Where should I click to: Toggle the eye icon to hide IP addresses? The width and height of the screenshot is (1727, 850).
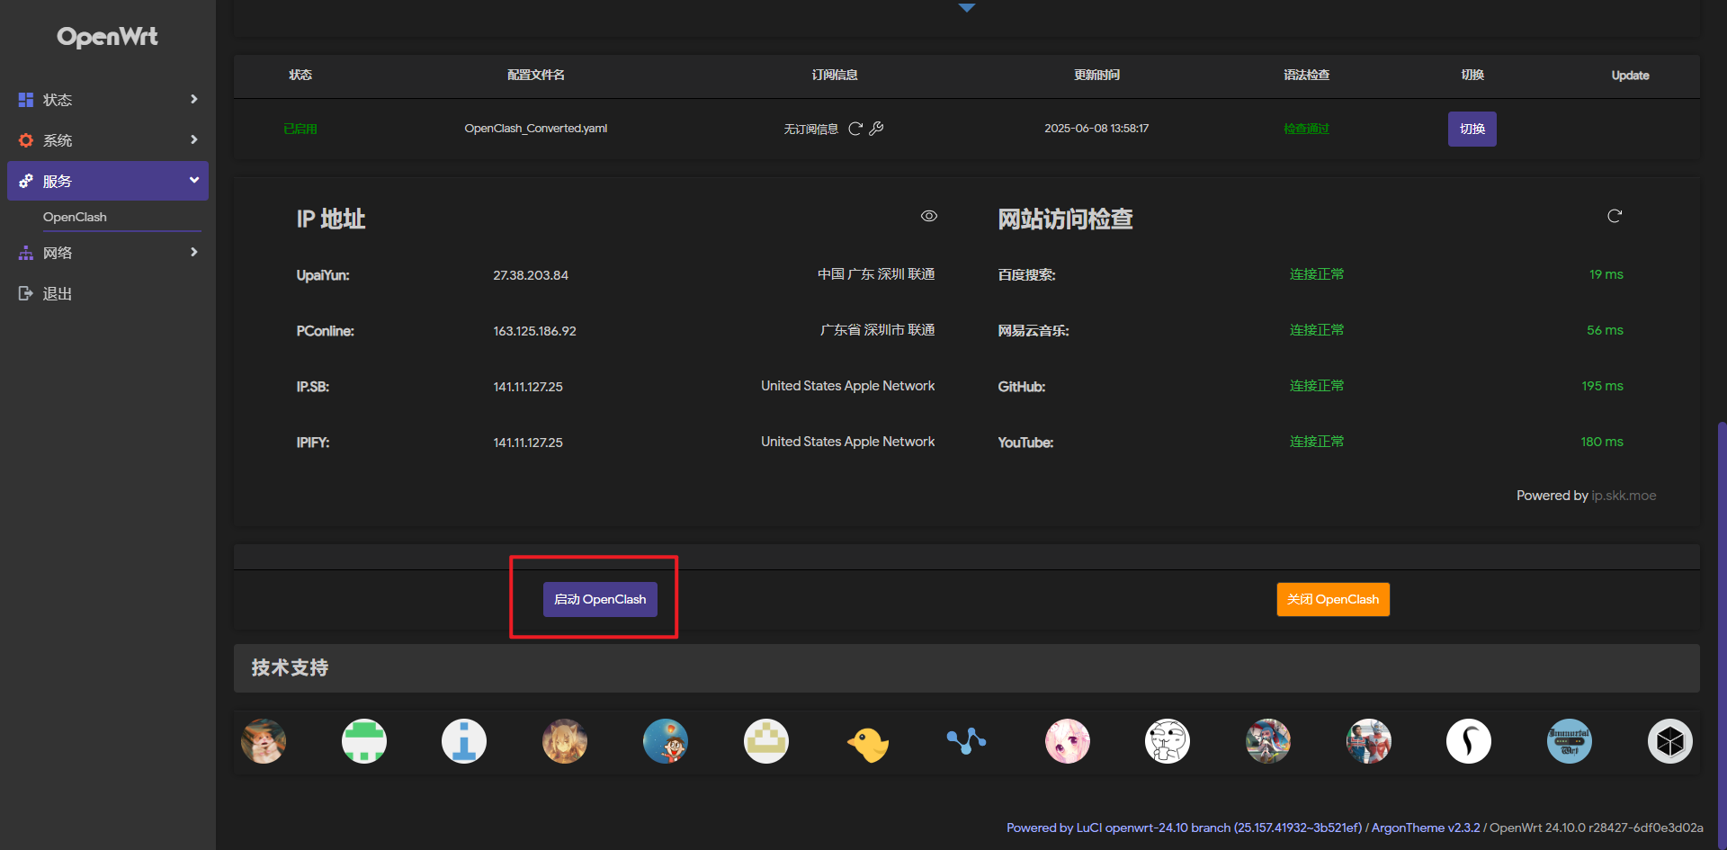928,216
